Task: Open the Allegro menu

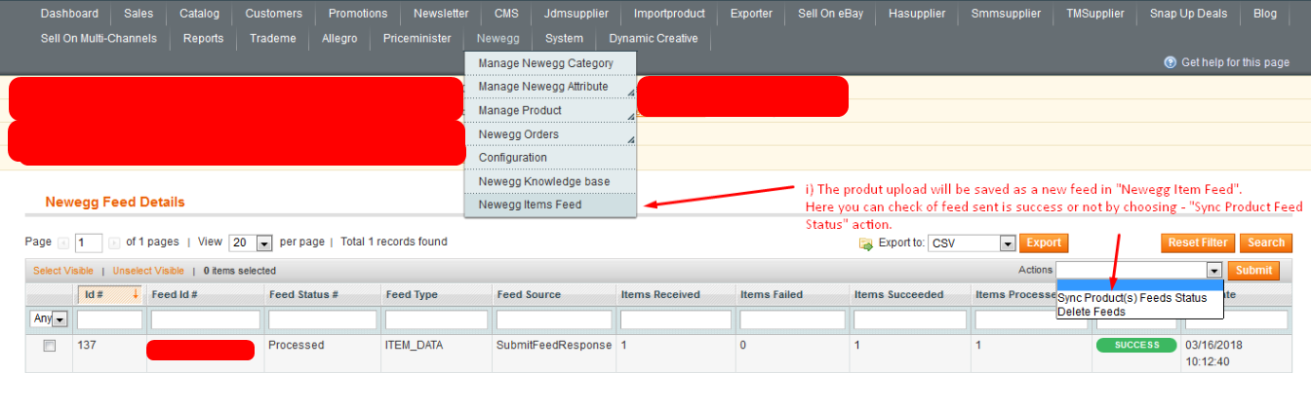Action: 339,39
